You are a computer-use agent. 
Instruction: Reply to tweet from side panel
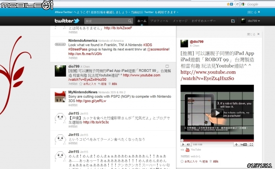point(203,161)
